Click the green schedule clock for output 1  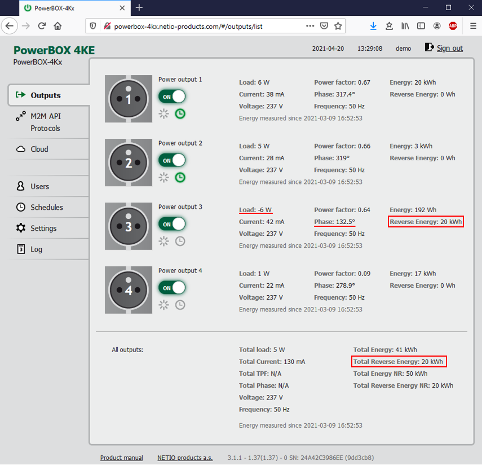[x=180, y=114]
